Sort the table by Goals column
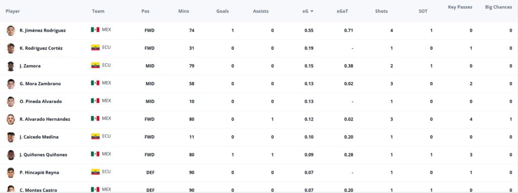518x193 pixels. (223, 11)
